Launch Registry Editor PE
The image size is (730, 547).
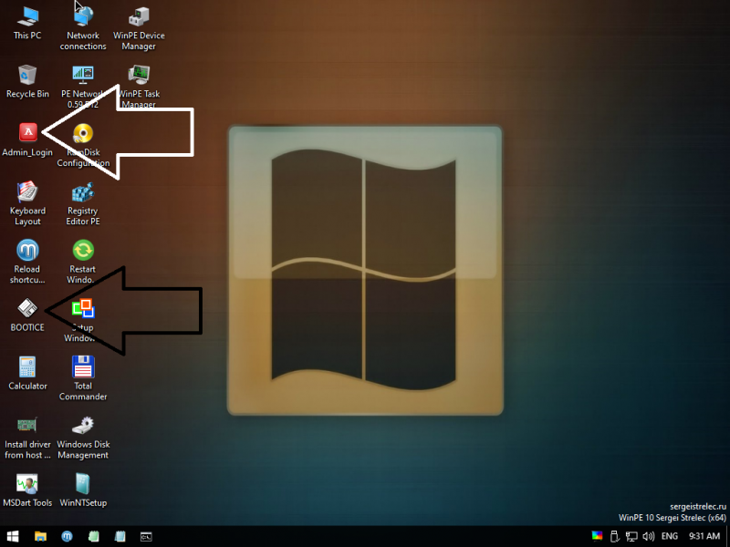click(83, 203)
